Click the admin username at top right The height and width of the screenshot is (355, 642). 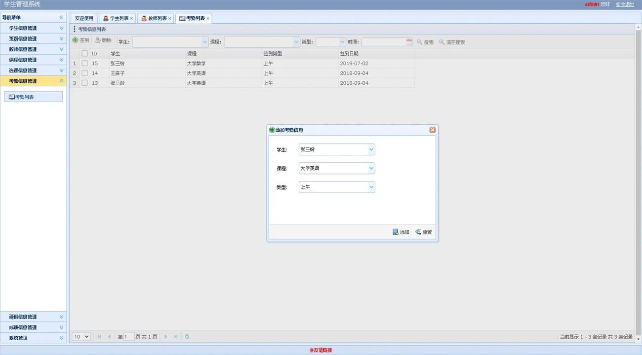pyautogui.click(x=592, y=4)
